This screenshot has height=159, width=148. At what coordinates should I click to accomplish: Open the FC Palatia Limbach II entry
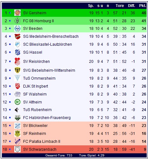pyautogui.click(x=42, y=142)
